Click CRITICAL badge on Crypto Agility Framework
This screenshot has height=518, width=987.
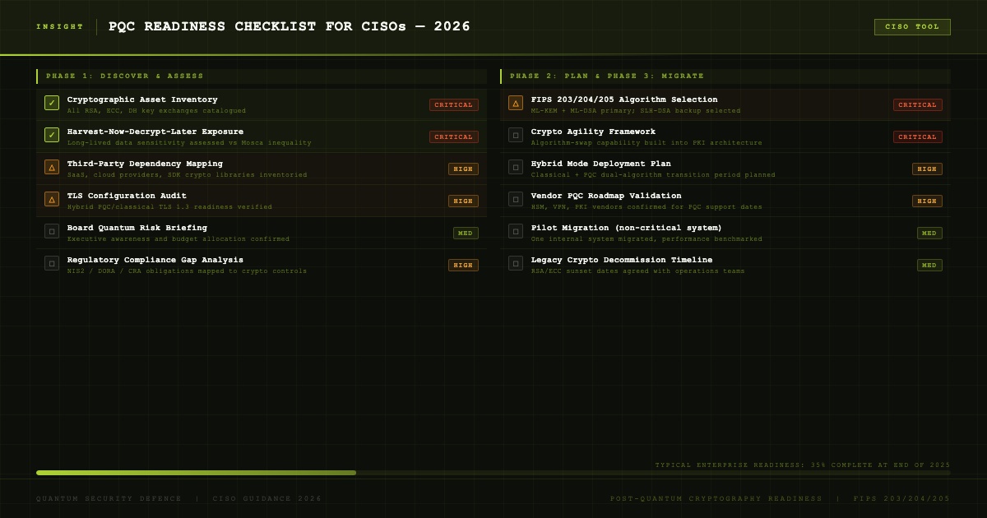(918, 137)
